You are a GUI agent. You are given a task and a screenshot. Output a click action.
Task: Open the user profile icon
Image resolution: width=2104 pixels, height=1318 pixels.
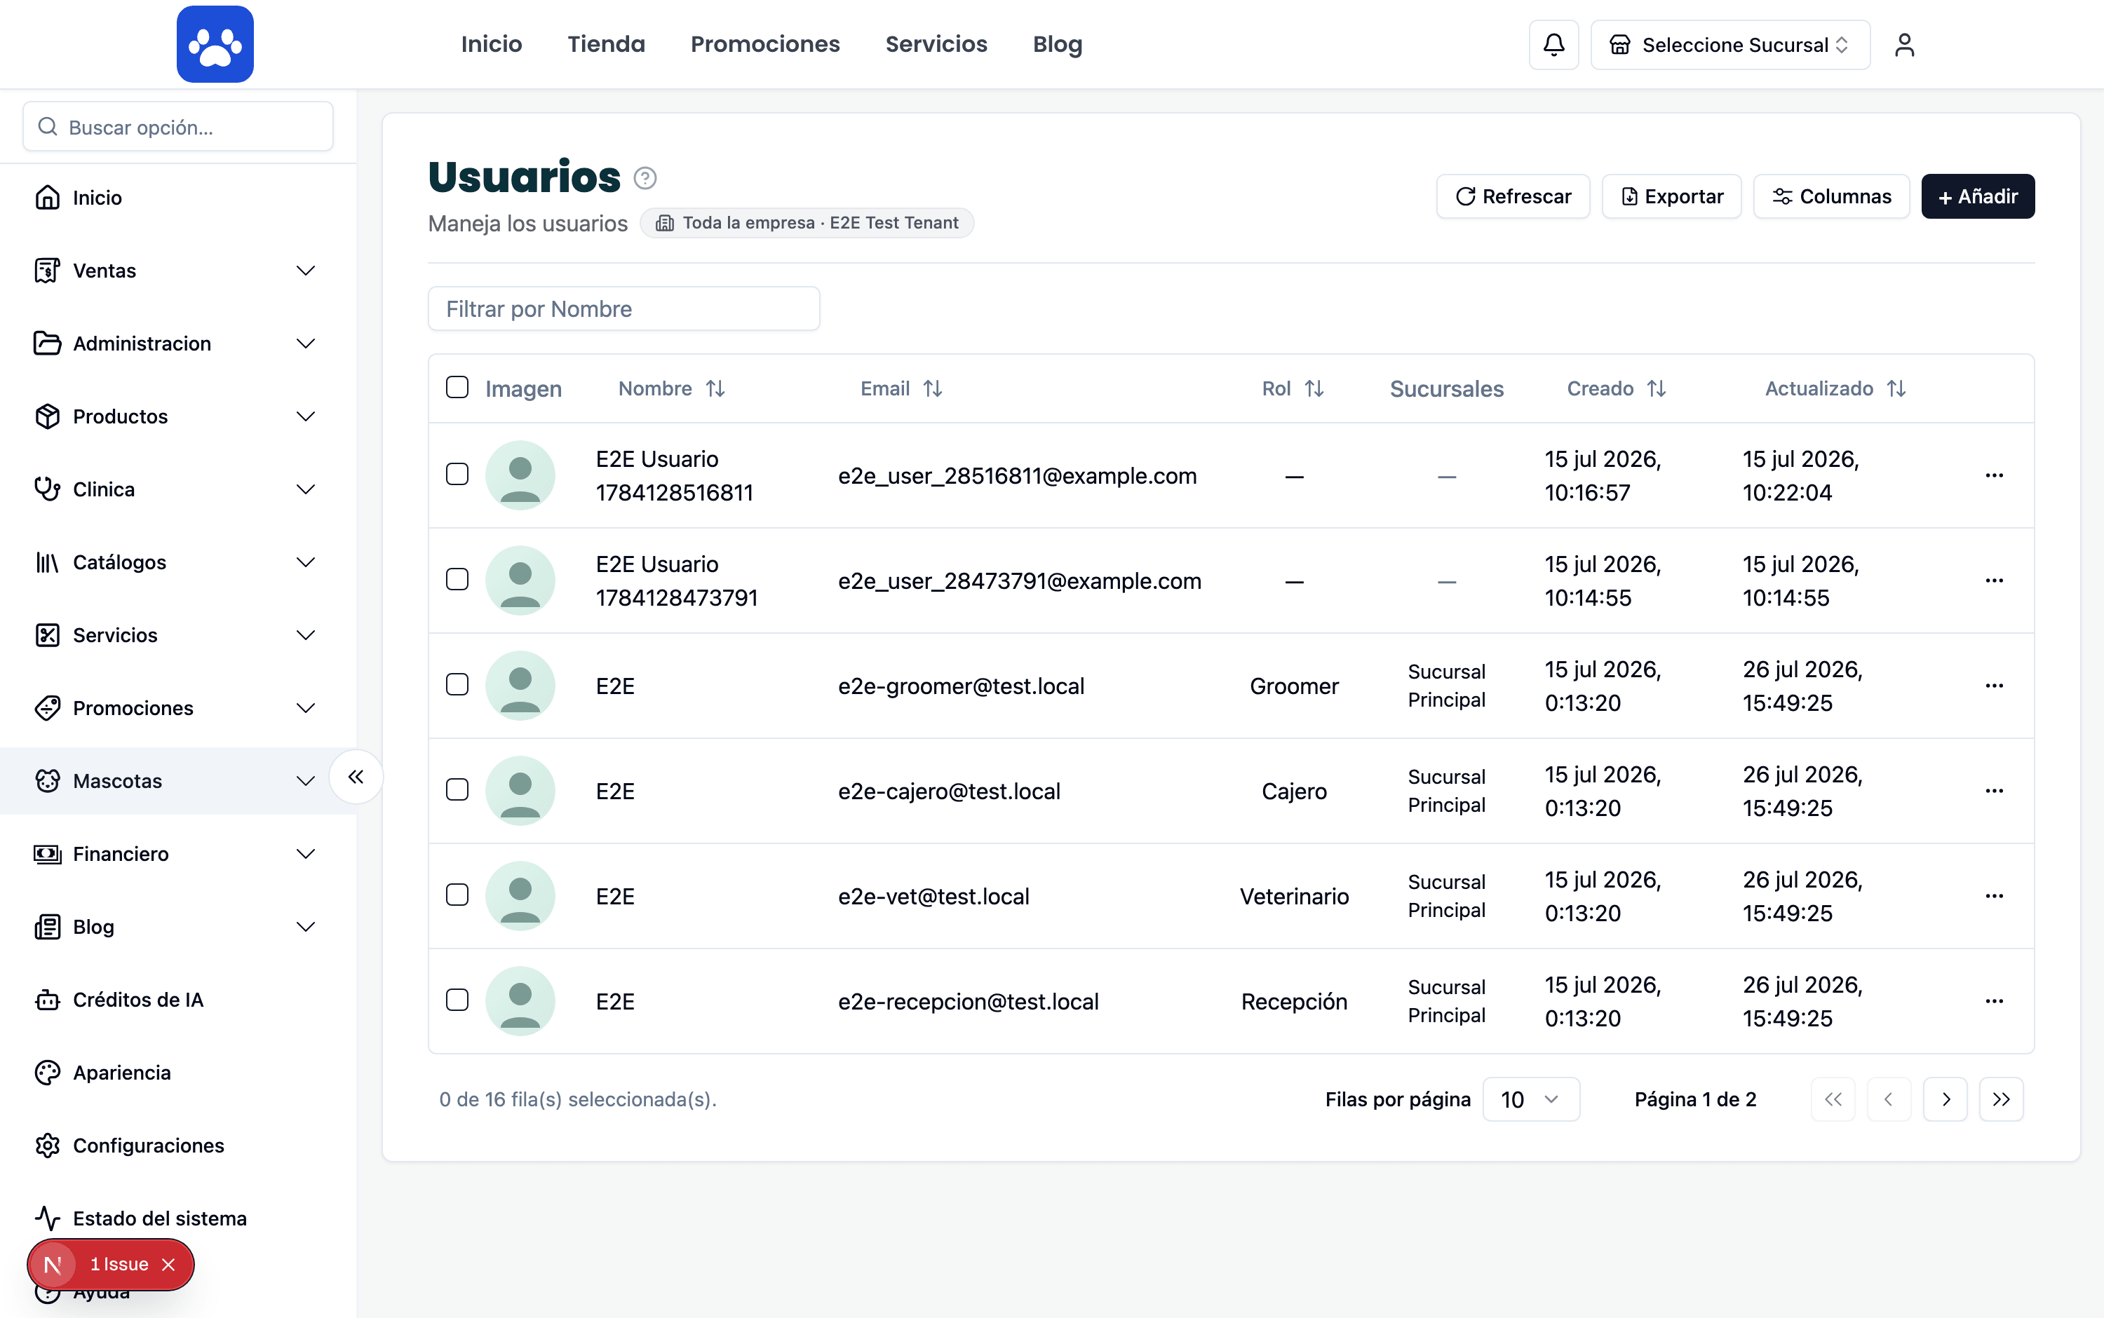pyautogui.click(x=1903, y=44)
